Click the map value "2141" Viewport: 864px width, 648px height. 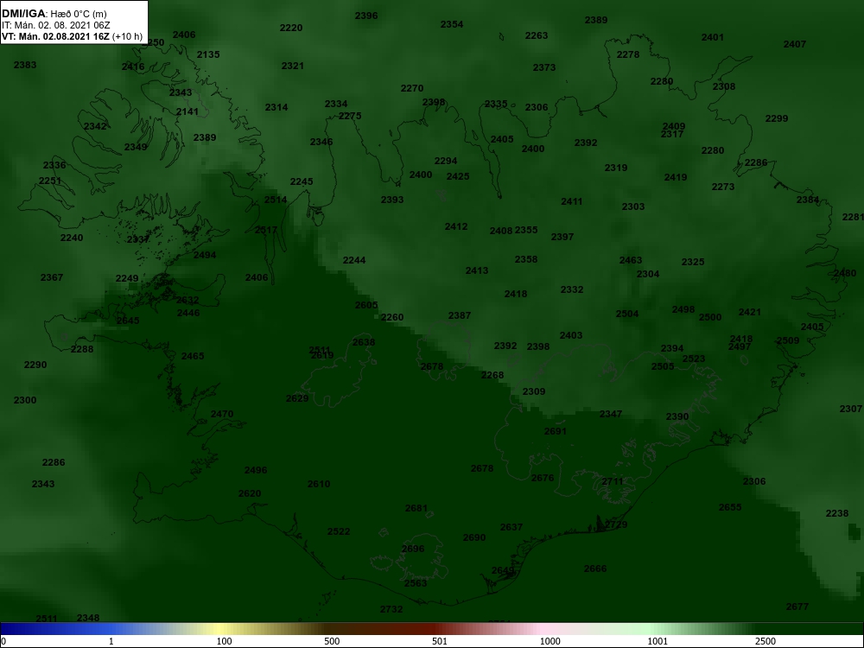point(187,111)
